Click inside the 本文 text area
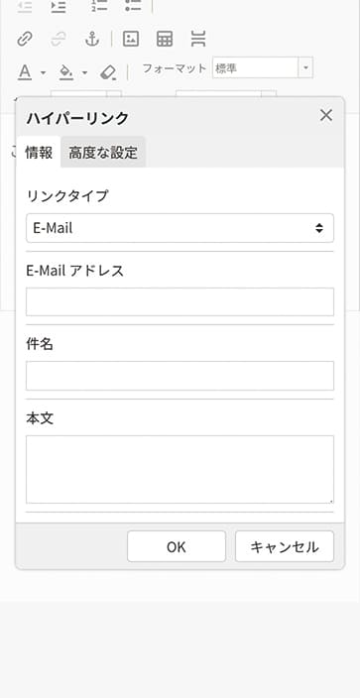Screen dimensions: 360x698 tap(180, 470)
